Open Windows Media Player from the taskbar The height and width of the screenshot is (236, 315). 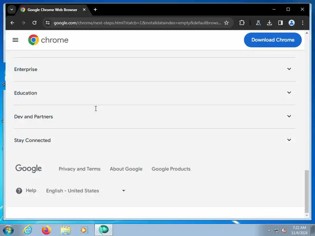click(84, 230)
